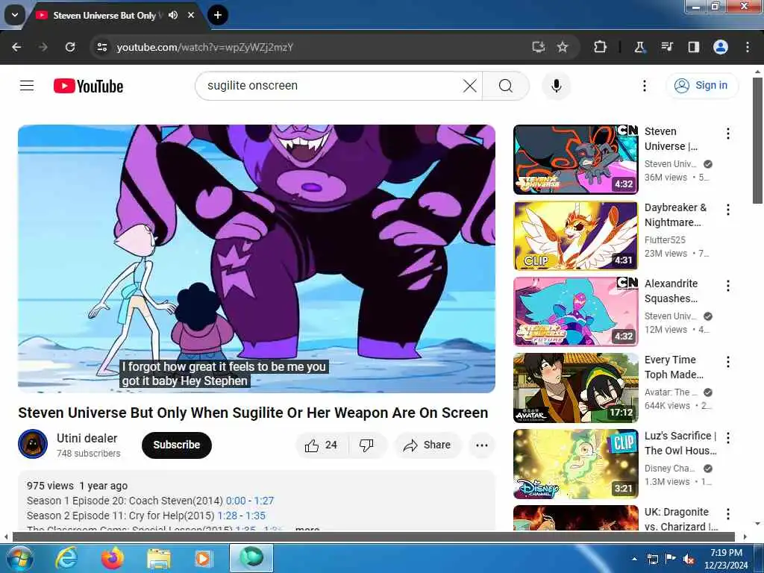Open Luz's Sacrifice Owl House thumbnail

tap(575, 463)
